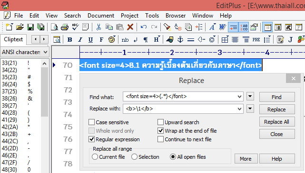Click the Save file toolbar icon
The image size is (305, 173).
pyautogui.click(x=30, y=27)
